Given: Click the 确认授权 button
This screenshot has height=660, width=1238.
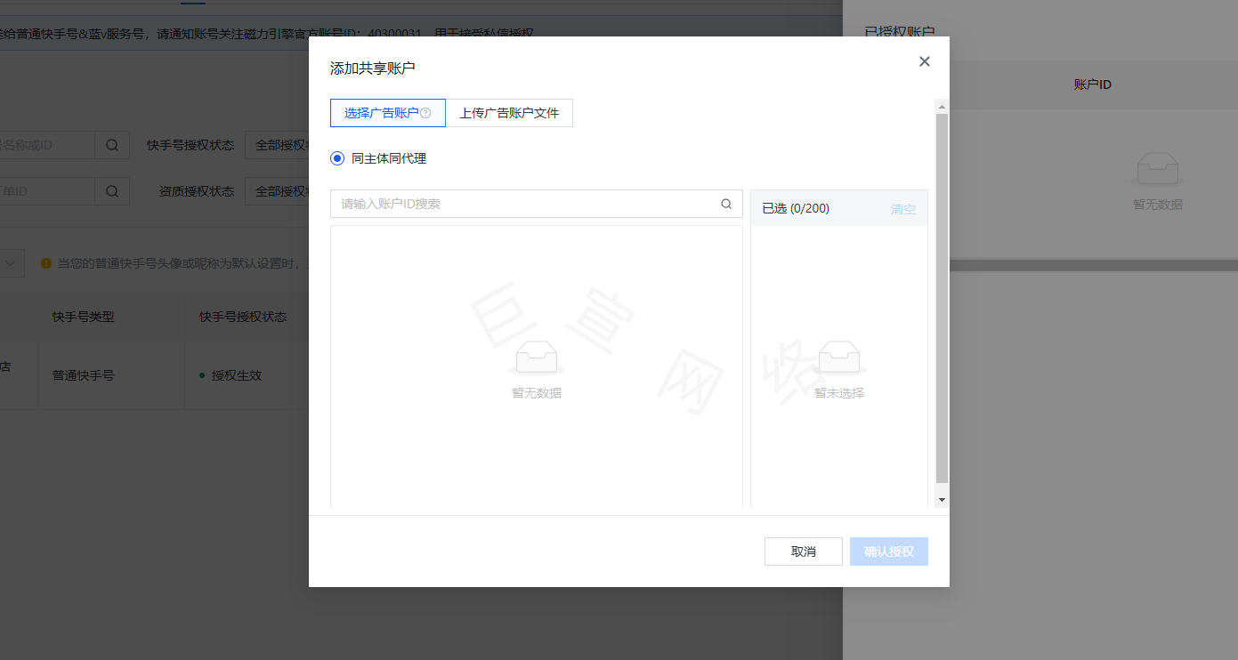Looking at the screenshot, I should (x=888, y=551).
